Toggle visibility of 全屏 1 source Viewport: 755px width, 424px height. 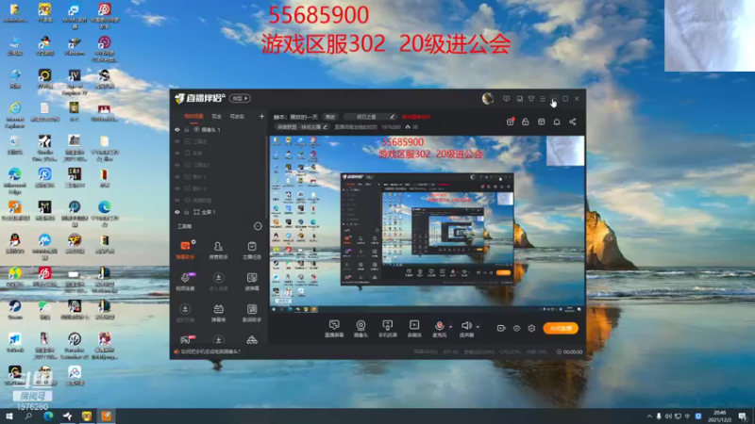tap(177, 212)
